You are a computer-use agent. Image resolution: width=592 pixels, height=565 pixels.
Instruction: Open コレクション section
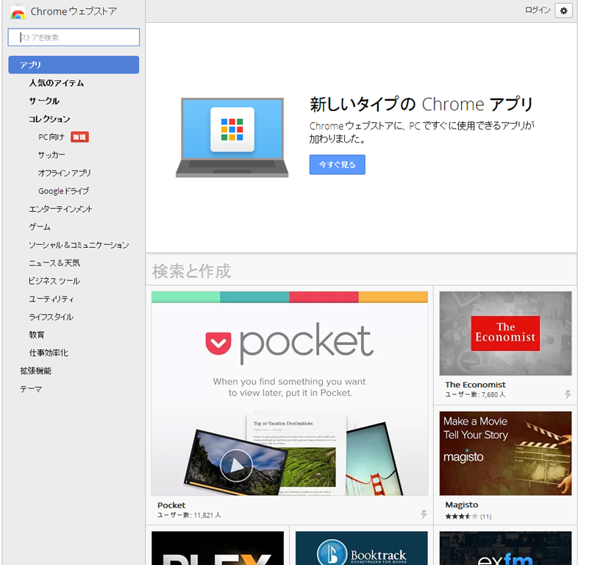pyautogui.click(x=49, y=119)
